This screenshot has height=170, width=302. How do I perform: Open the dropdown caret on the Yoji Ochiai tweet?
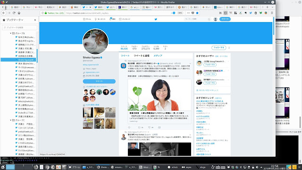point(190,135)
